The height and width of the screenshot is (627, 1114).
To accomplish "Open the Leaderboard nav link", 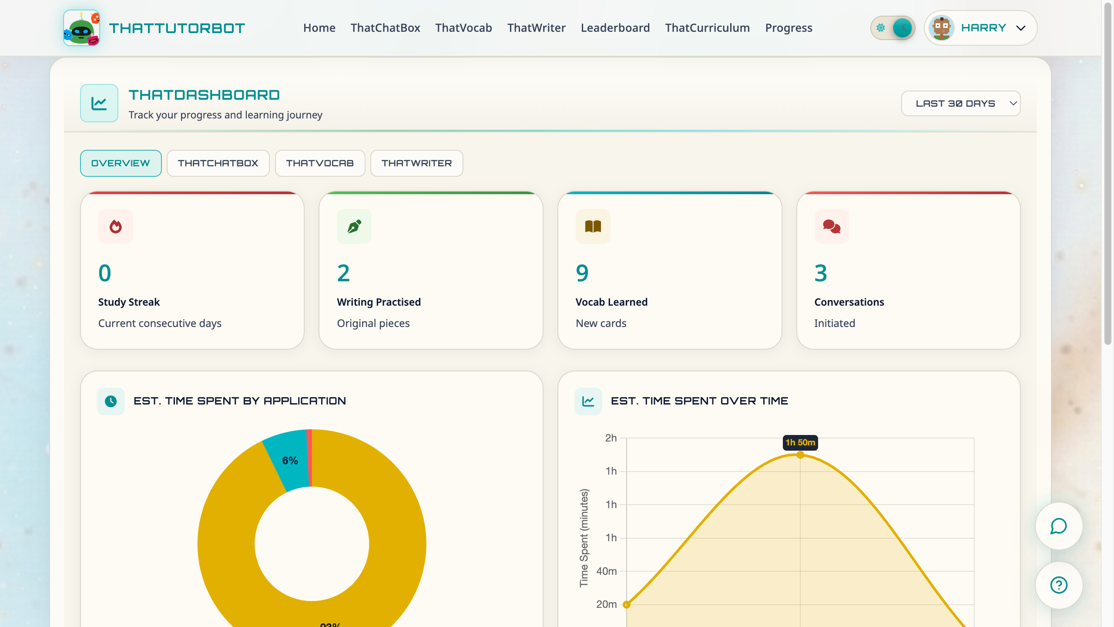I will [615, 28].
